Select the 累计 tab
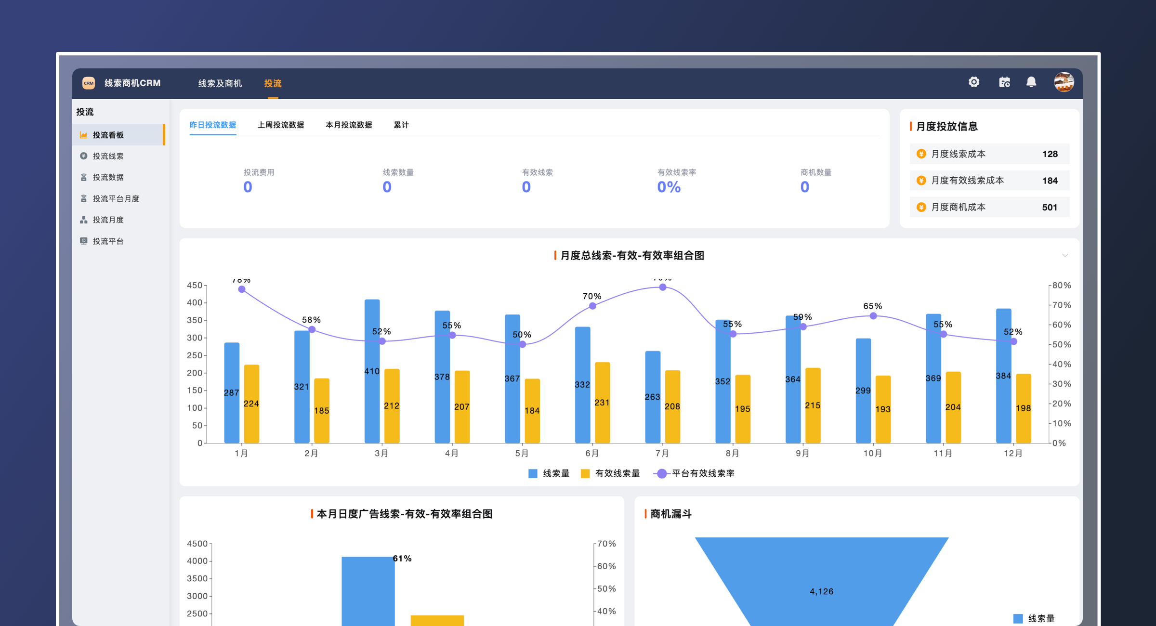1156x626 pixels. tap(401, 125)
